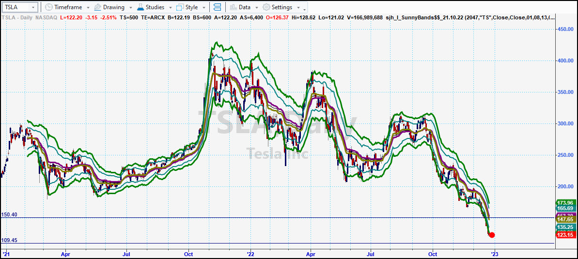Click the 109.45 horizontal line label

tap(9, 240)
